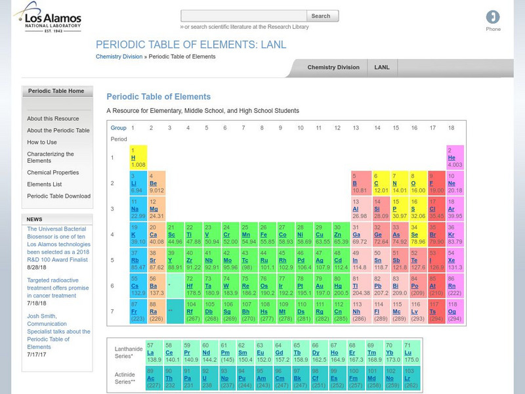Open the Chemistry Division breadcrumb link
This screenshot has width=525, height=394.
pyautogui.click(x=119, y=56)
